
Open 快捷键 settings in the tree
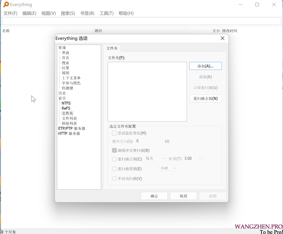click(x=67, y=88)
